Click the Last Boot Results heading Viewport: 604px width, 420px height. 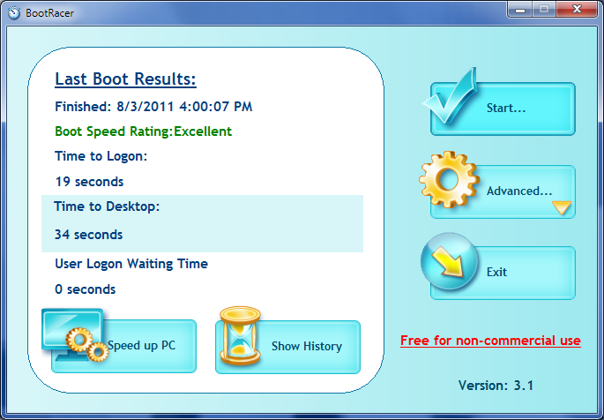[x=125, y=79]
